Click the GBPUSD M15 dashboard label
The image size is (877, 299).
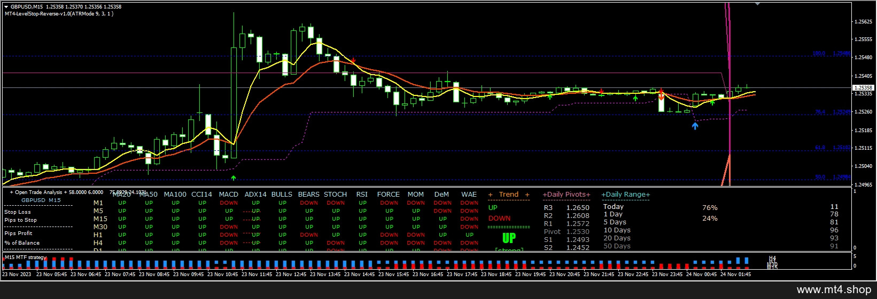[x=41, y=200]
